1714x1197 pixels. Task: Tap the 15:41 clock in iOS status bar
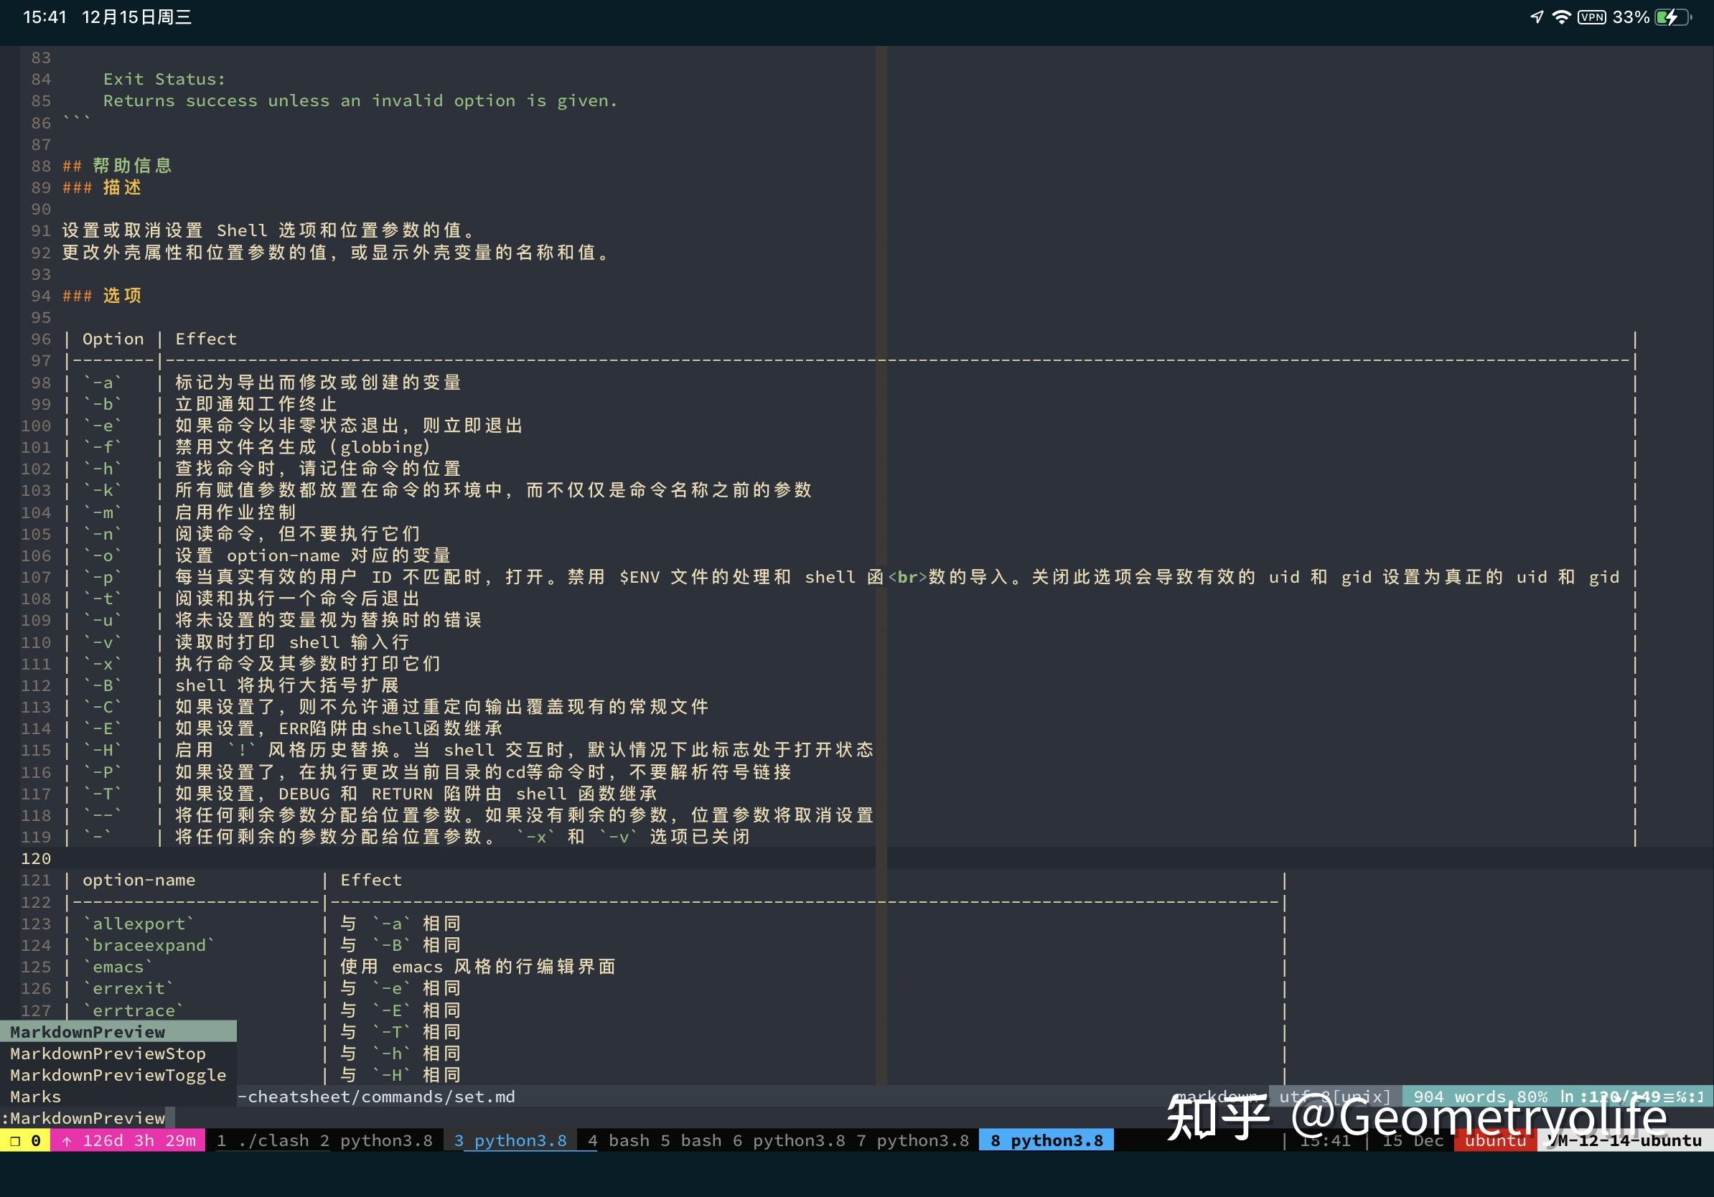[45, 17]
